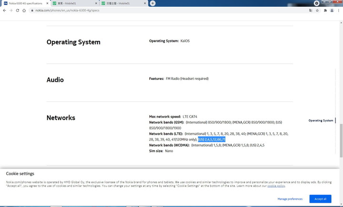
Task: Click the Network bands (WCDMA) label
Action: pyautogui.click(x=169, y=145)
